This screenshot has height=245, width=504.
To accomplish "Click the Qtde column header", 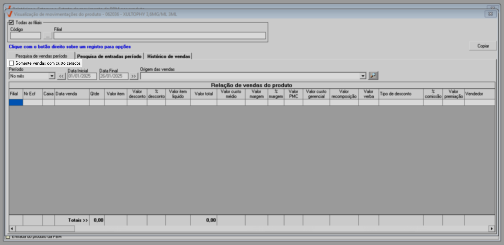I will click(x=97, y=94).
